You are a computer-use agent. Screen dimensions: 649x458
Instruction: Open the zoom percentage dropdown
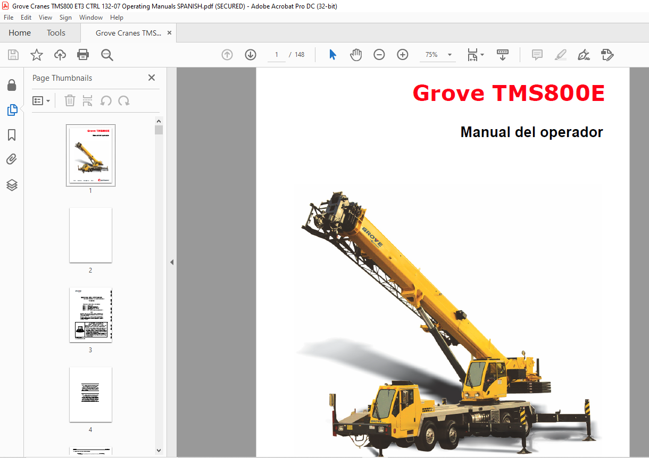point(450,55)
